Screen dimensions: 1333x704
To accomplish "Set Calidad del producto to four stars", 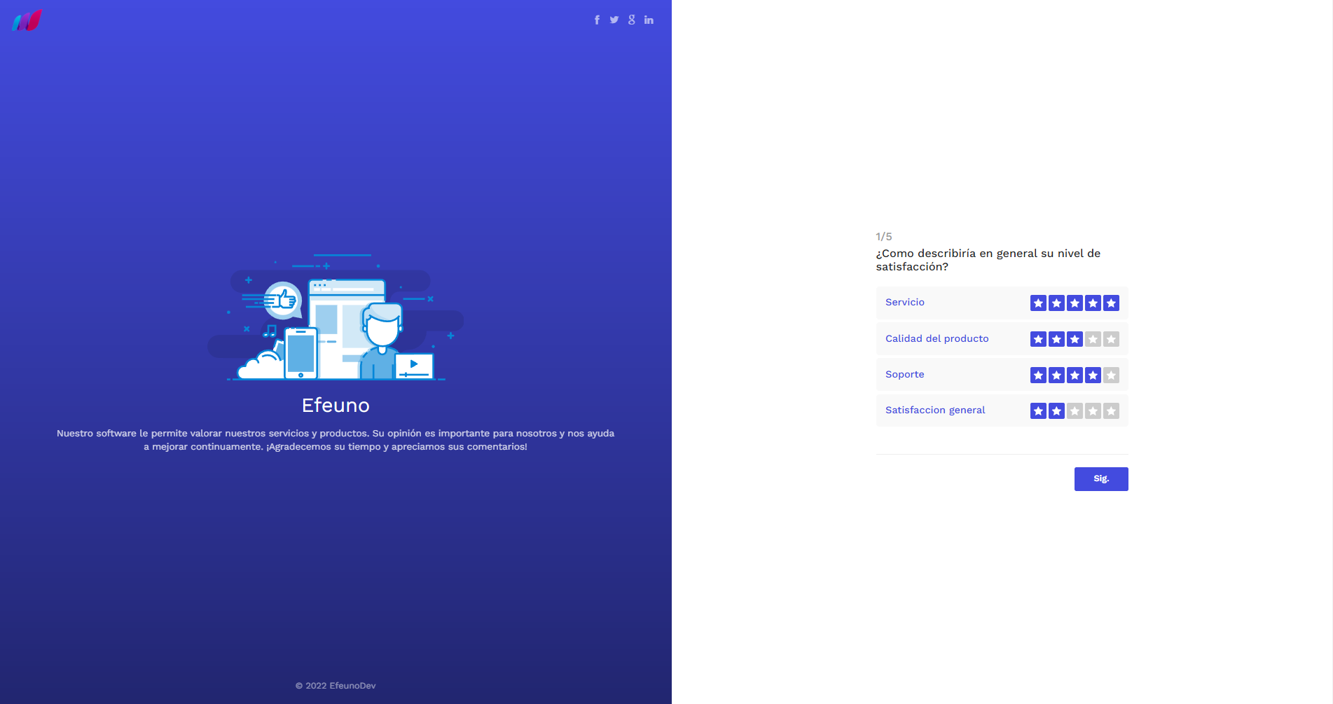I will [x=1093, y=339].
